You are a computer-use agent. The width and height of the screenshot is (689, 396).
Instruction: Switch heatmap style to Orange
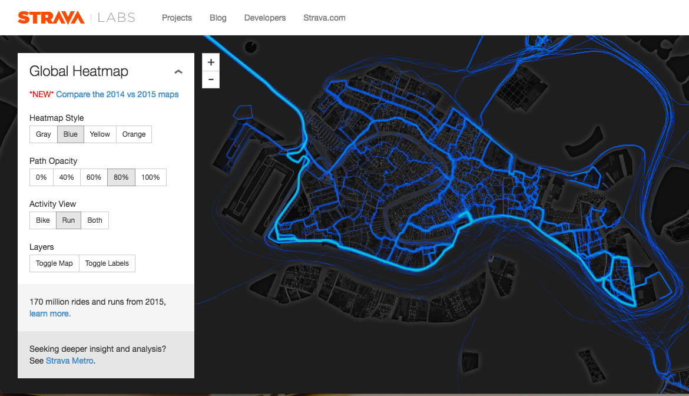click(x=134, y=134)
